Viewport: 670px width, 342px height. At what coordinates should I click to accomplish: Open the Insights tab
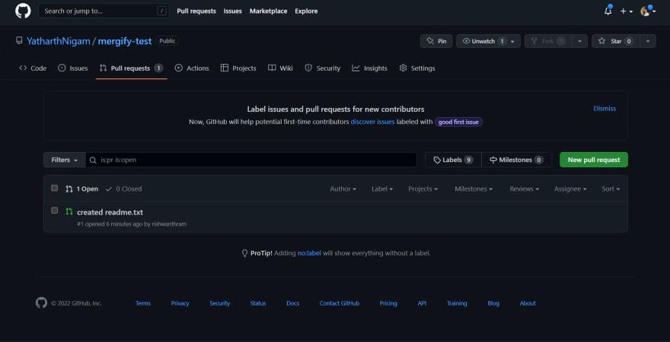coord(369,68)
